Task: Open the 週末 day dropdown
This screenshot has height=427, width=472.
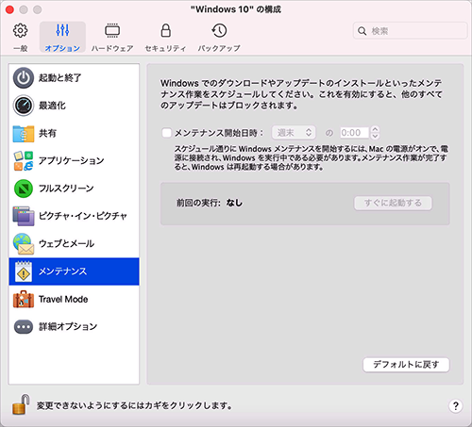Action: coord(294,133)
